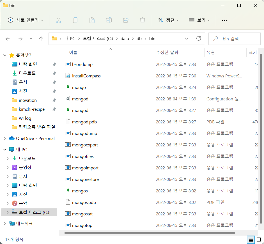
Task: Open 카카오톡 받은 파일 folder
Action: pyautogui.click(x=37, y=127)
